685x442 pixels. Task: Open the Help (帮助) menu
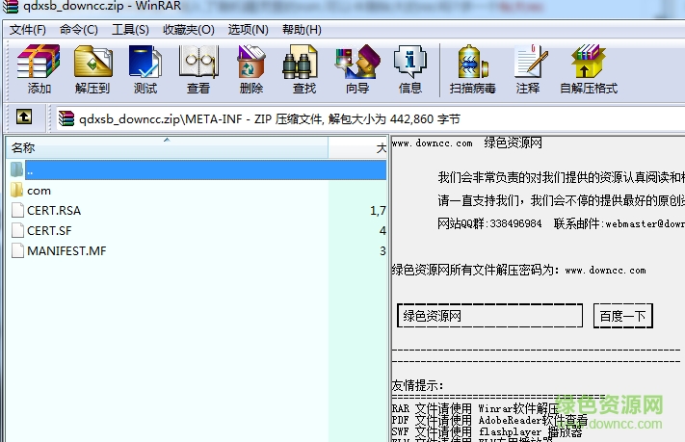click(x=302, y=29)
